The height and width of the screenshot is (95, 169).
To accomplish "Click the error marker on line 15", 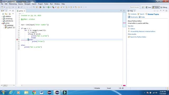I will pos(17,40).
